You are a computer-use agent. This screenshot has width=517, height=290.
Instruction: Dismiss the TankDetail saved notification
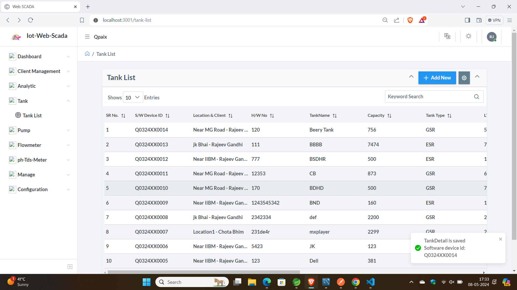click(500, 239)
